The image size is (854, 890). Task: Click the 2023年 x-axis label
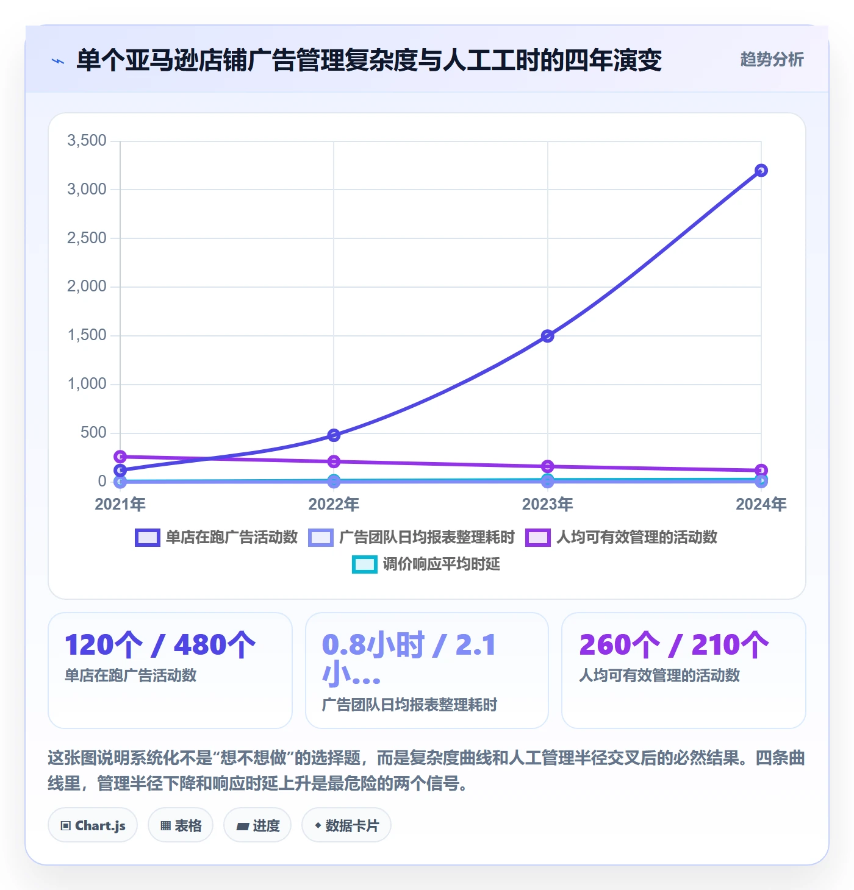547,504
